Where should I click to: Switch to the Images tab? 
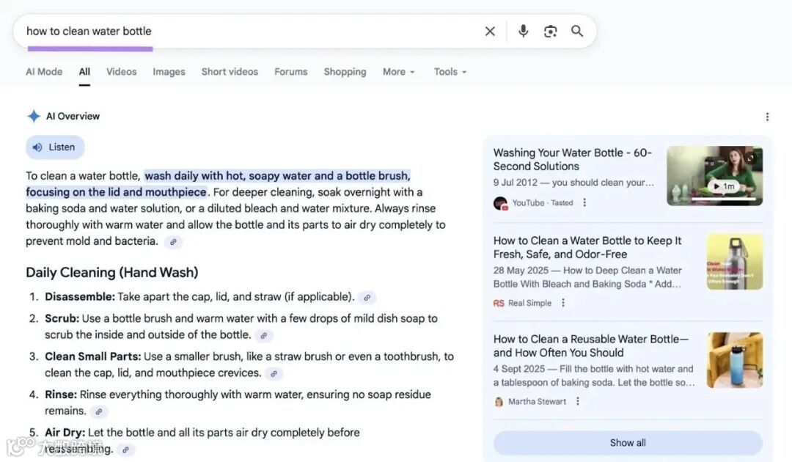click(x=169, y=72)
